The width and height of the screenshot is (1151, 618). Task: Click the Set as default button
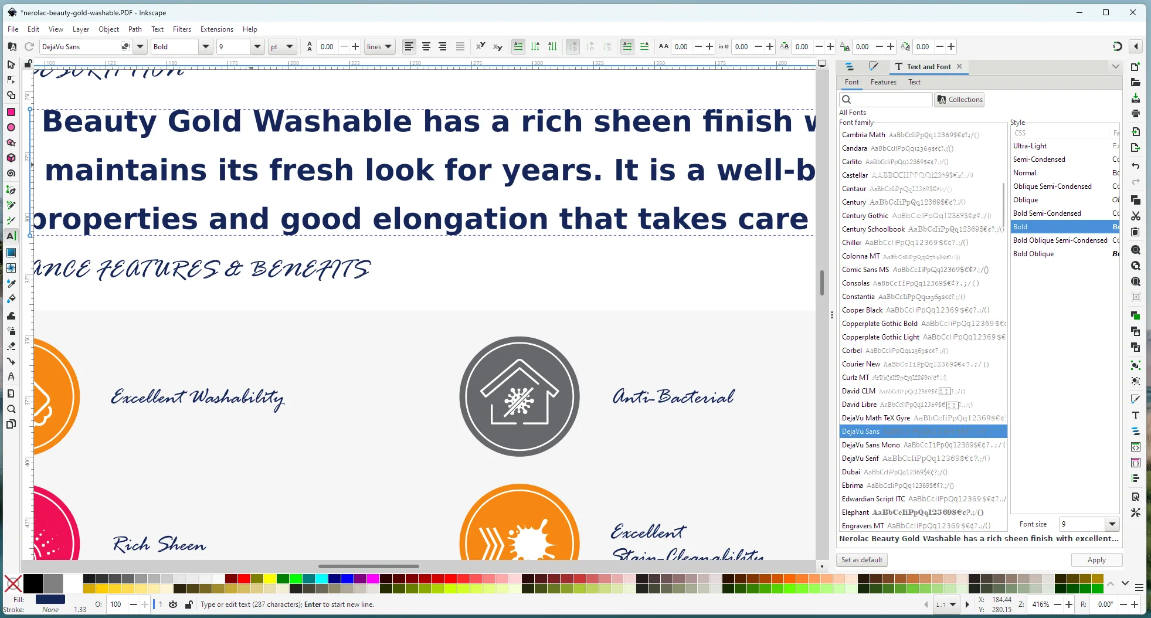click(861, 560)
